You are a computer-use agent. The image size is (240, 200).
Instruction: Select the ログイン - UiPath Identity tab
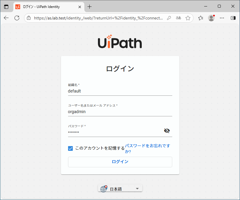[x=49, y=7]
